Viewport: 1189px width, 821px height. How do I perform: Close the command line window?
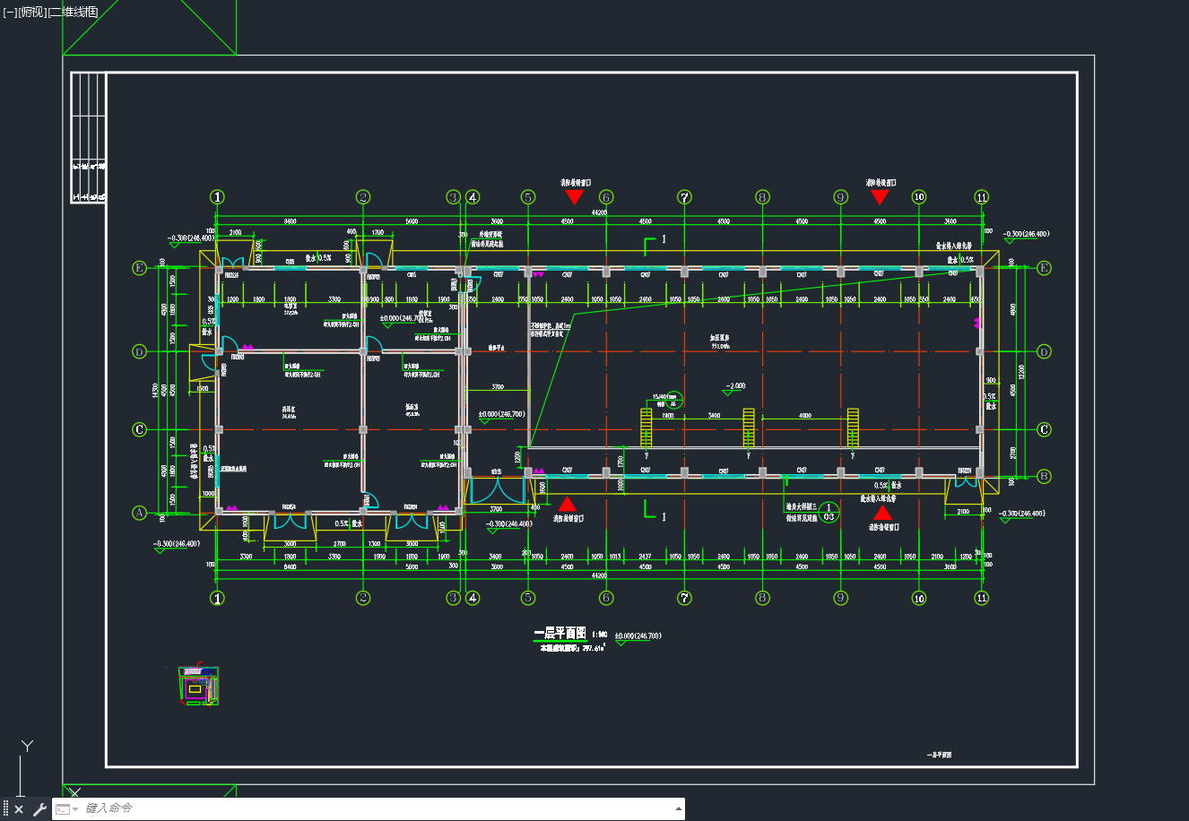(19, 809)
